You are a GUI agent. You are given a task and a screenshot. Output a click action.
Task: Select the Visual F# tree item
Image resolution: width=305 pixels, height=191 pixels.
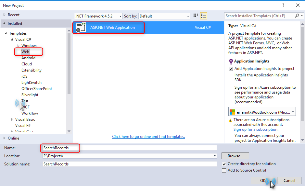(x=23, y=126)
